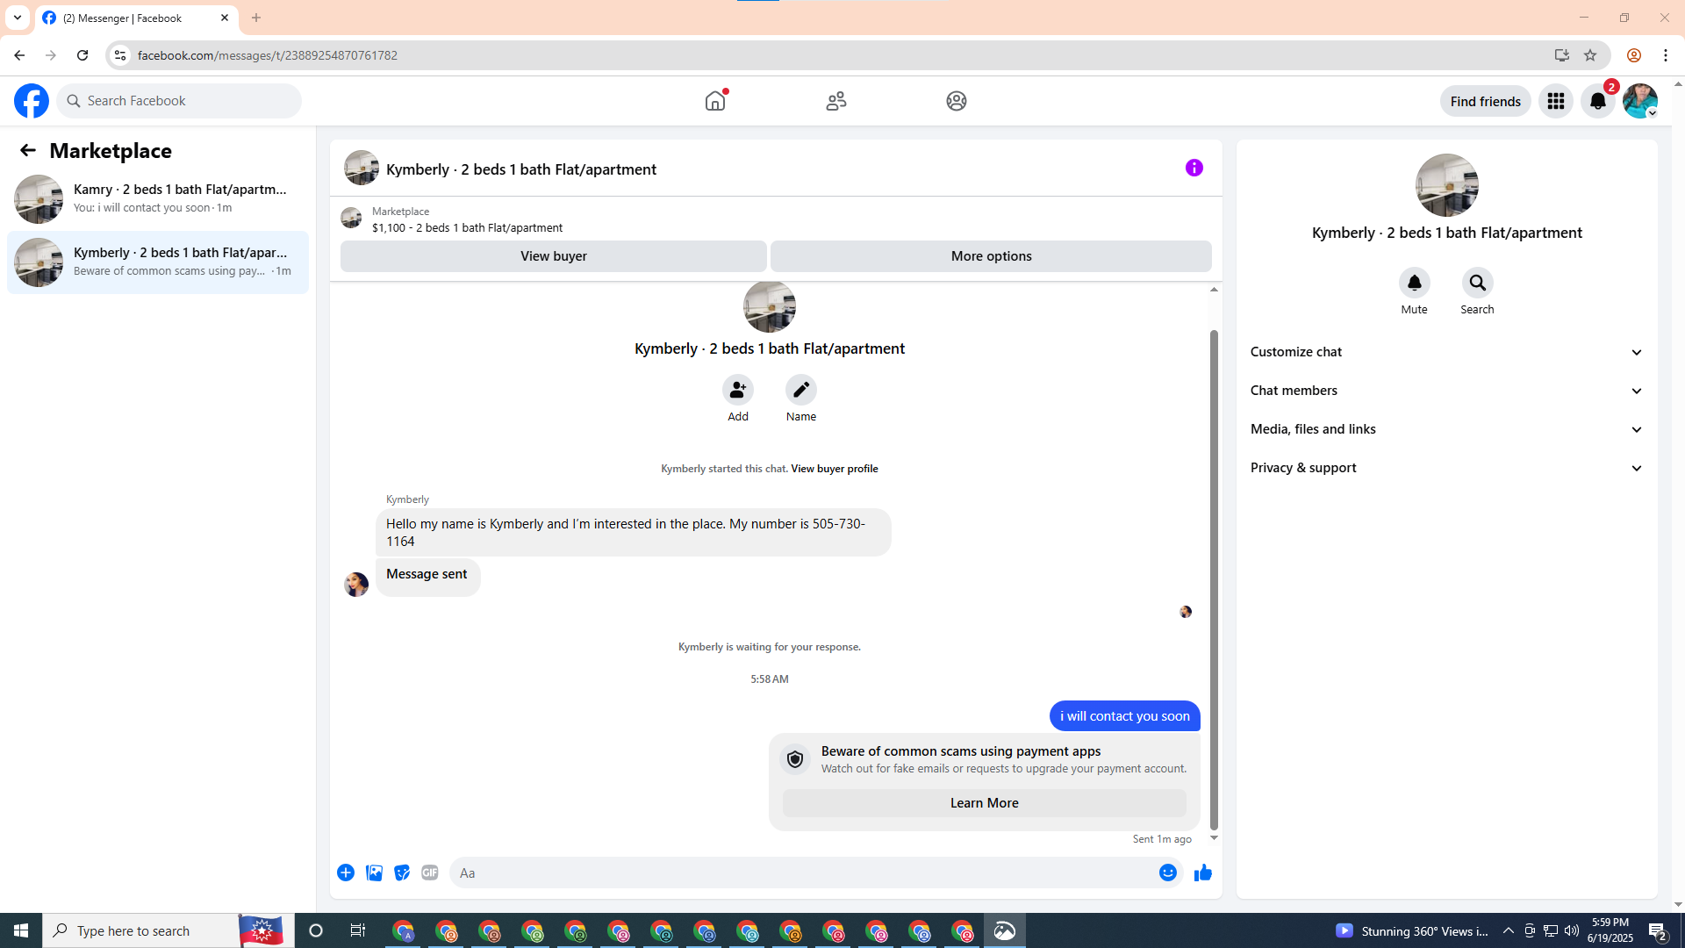
Task: Install app icon in address bar
Action: click(x=1562, y=55)
